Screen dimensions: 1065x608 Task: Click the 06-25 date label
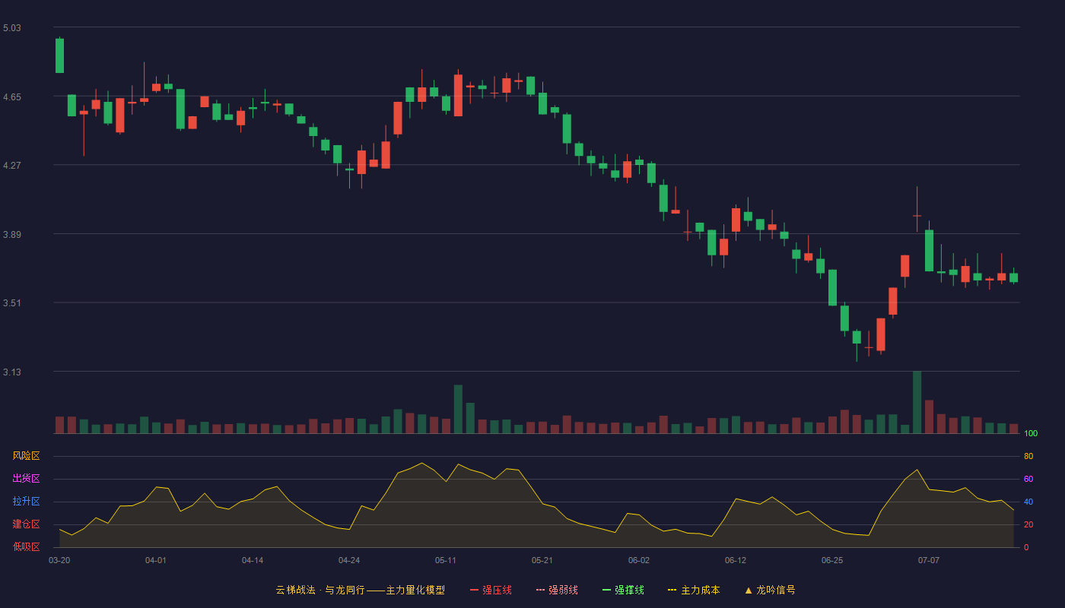[832, 560]
